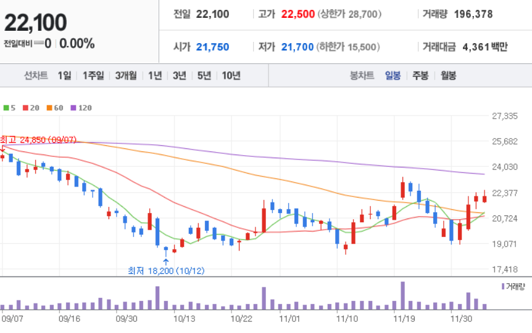
Task: Click the 24,030 price axis label
Action: tap(505, 167)
